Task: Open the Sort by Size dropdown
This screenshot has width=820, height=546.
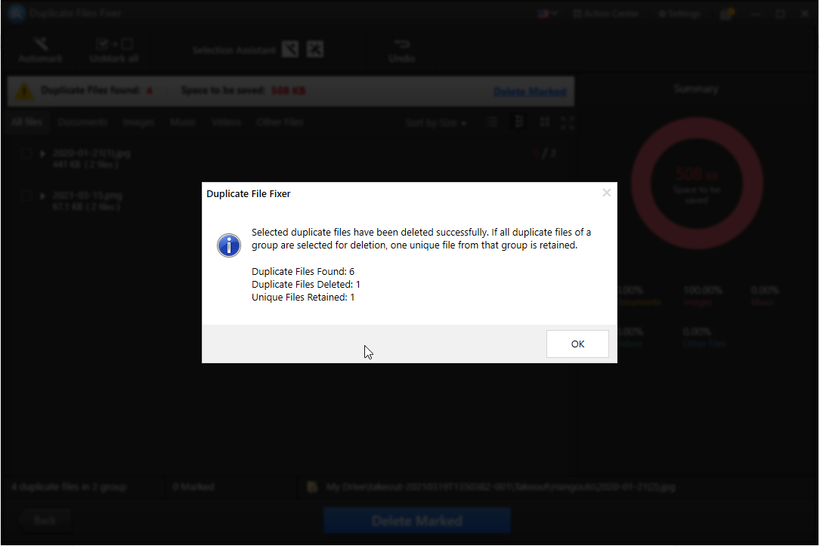Action: click(436, 123)
